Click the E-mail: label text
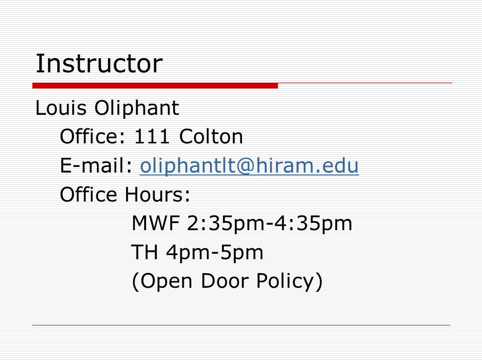Image resolution: width=482 pixels, height=361 pixels. click(96, 165)
